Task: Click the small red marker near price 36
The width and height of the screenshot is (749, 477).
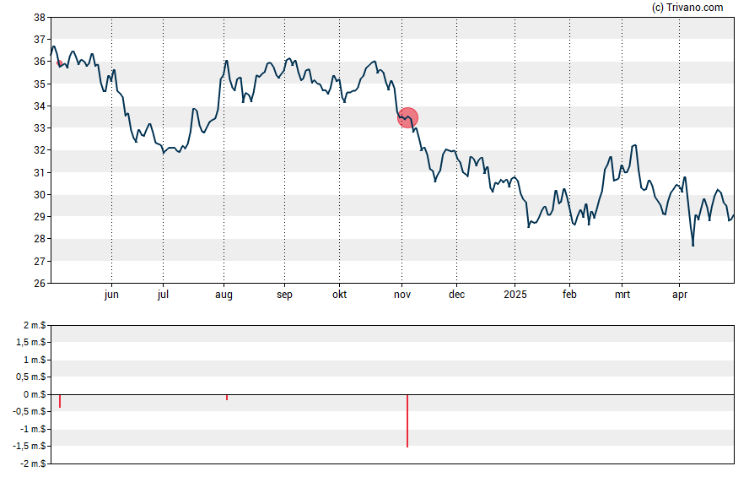Action: coord(60,63)
